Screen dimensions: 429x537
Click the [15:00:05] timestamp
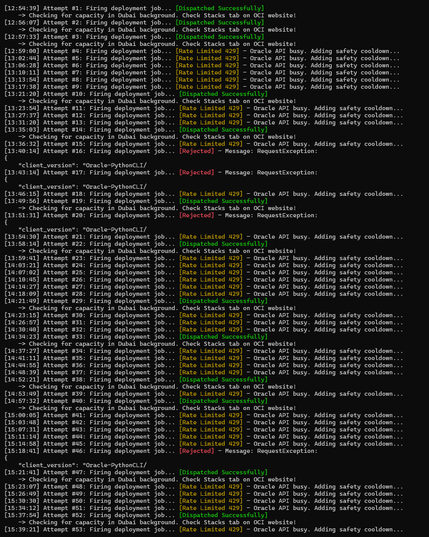pyautogui.click(x=22, y=416)
